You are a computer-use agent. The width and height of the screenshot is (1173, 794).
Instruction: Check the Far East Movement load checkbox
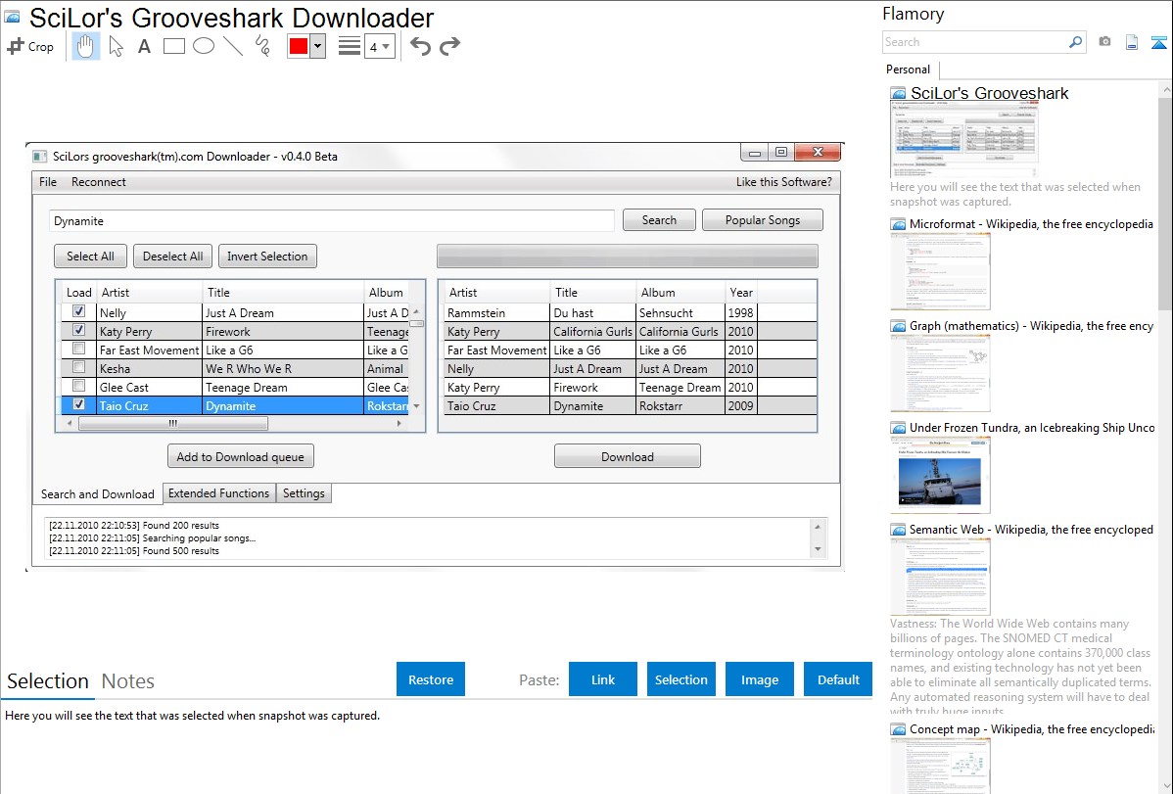pyautogui.click(x=78, y=349)
